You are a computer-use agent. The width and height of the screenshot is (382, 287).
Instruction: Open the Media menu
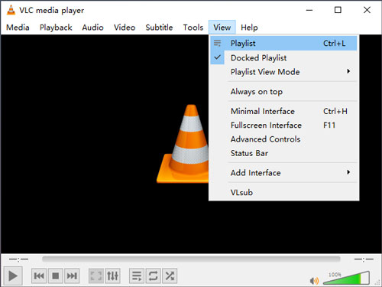click(x=18, y=28)
